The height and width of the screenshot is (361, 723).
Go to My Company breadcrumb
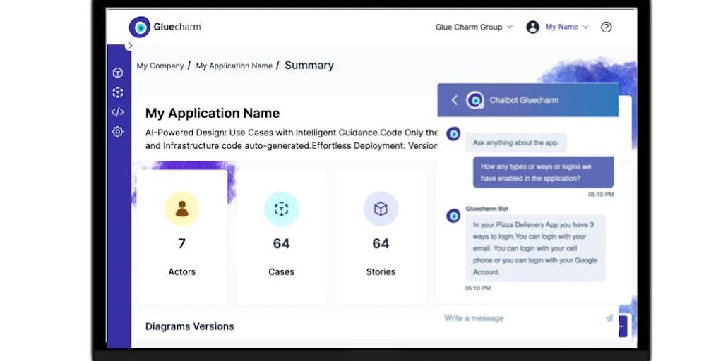[160, 66]
